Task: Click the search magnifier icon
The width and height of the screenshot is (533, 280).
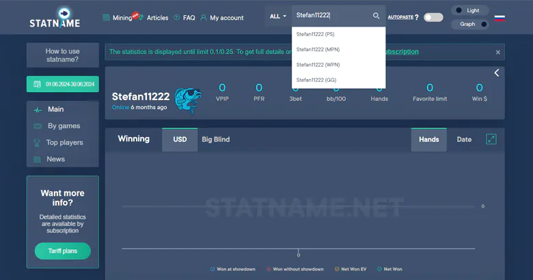Action: coord(376,16)
